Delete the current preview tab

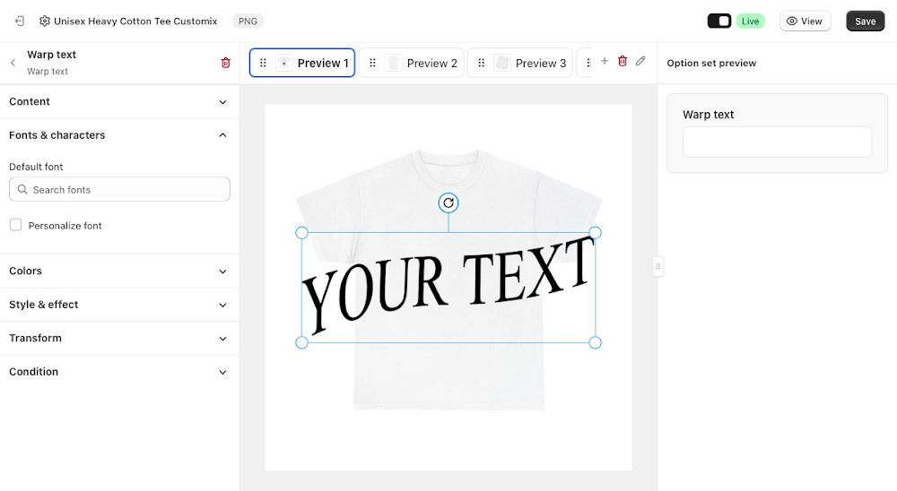(x=623, y=61)
